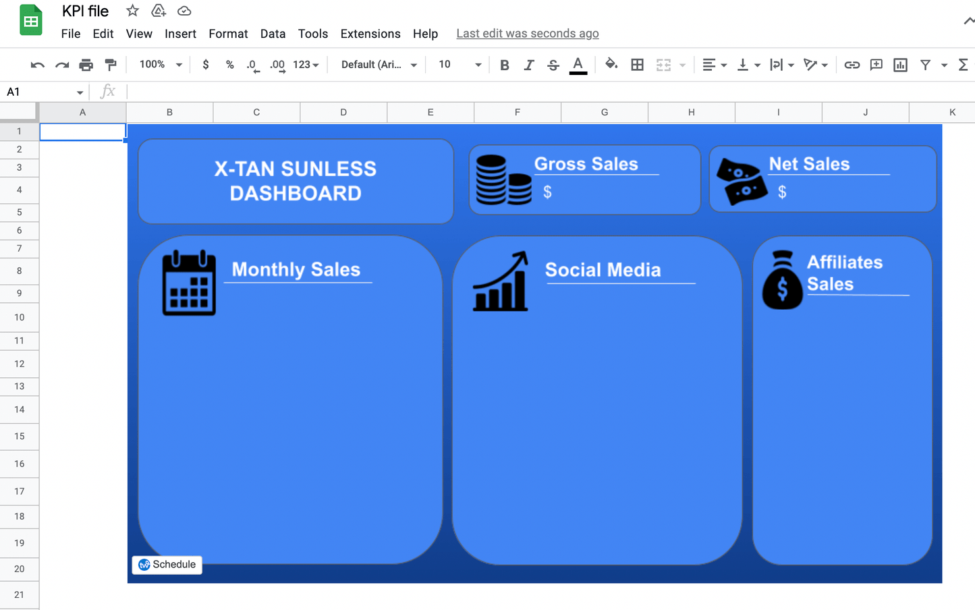
Task: Format selection as currency
Action: pos(206,64)
